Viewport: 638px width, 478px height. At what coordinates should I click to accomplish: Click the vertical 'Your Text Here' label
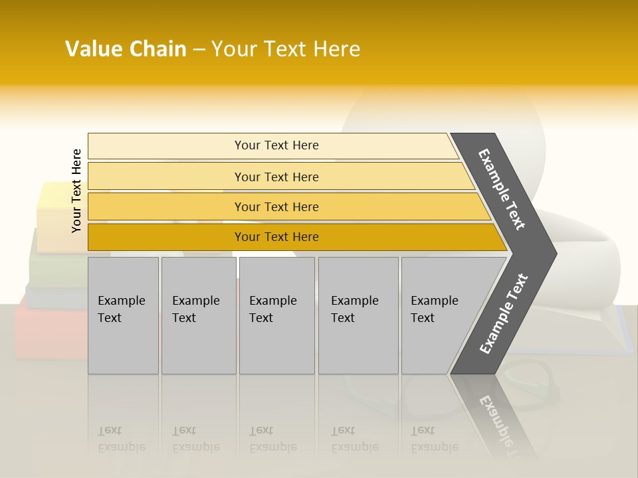coord(76,191)
